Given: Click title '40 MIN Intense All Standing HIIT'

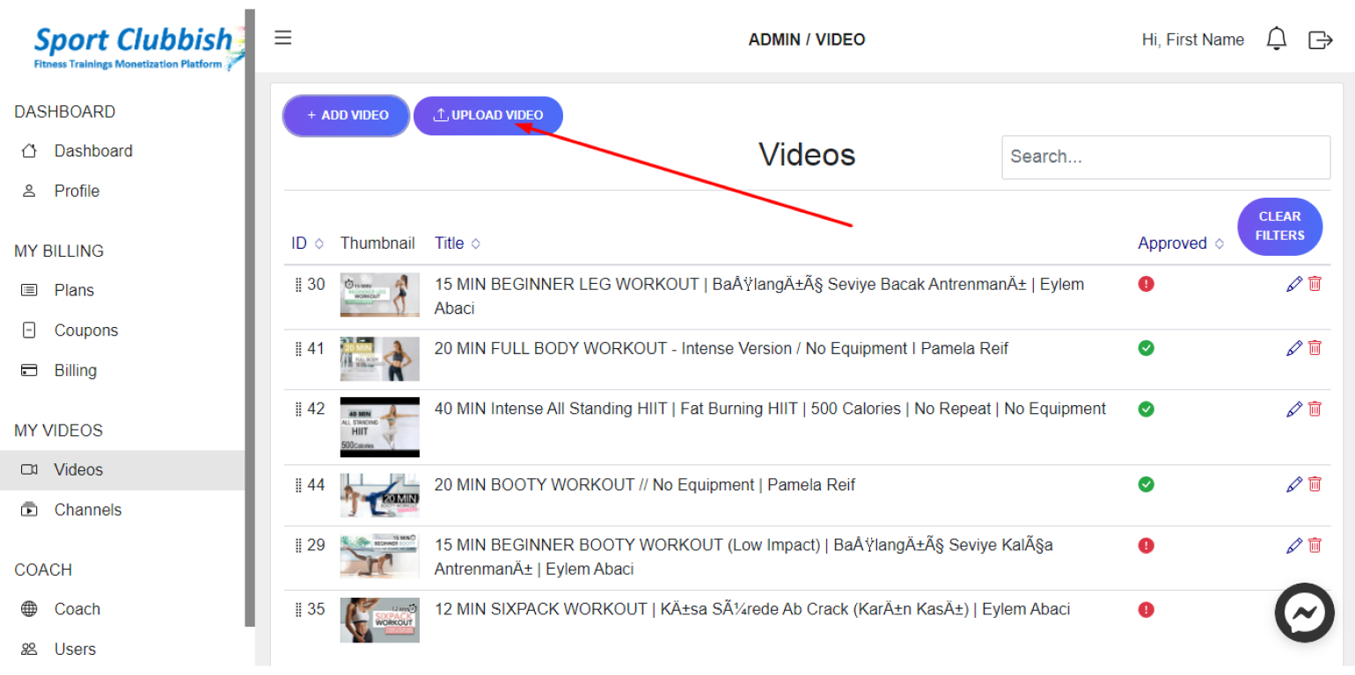Looking at the screenshot, I should 770,409.
